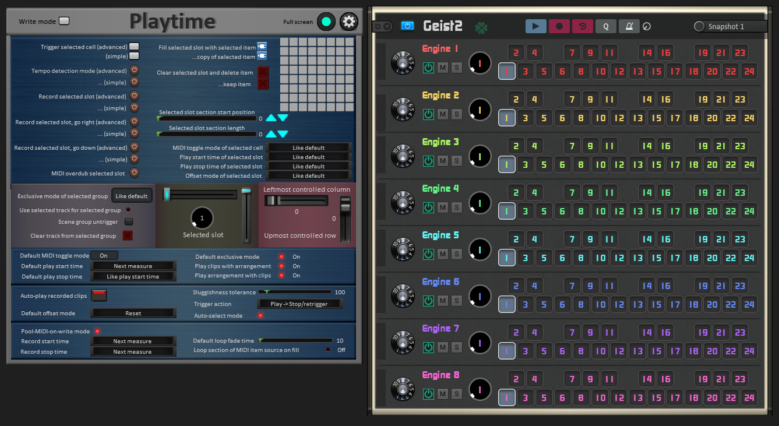779x426 pixels.
Task: Increase Selected slot section length up arrow
Action: [x=272, y=134]
